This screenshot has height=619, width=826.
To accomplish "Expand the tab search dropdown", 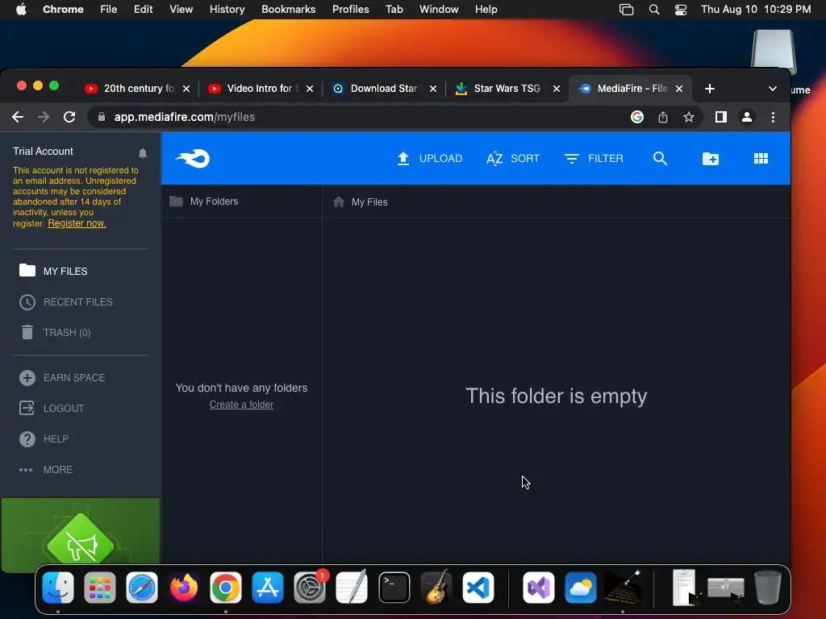I will [772, 89].
